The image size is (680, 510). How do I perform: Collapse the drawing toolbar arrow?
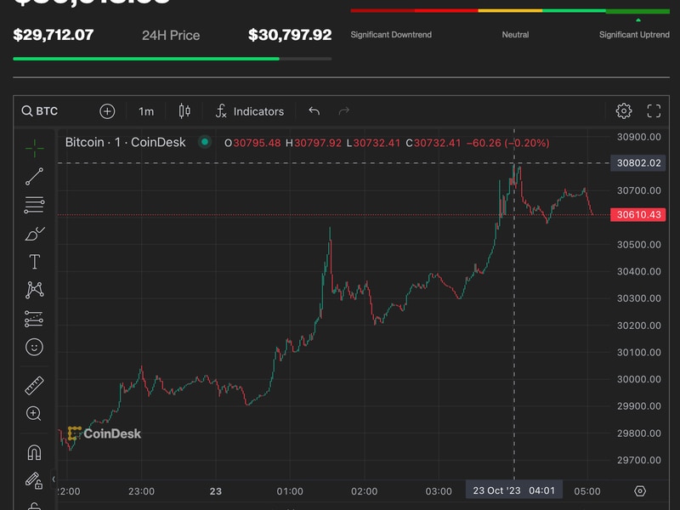click(x=54, y=479)
